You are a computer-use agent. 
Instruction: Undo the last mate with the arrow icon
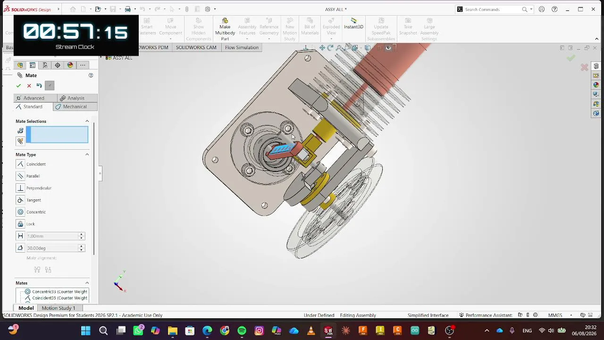pyautogui.click(x=39, y=85)
